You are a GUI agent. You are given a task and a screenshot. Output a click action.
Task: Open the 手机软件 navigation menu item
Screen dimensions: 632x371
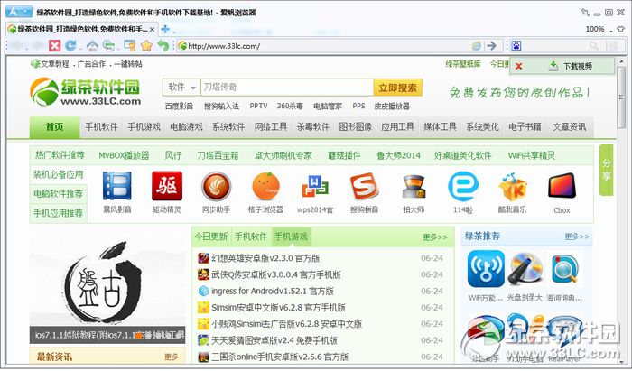[101, 127]
